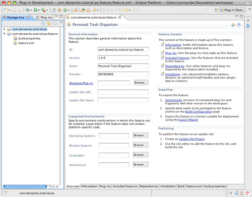The width and height of the screenshot is (252, 197).
Task: Switch to the Plug-ins view tab
Action: click(44, 17)
